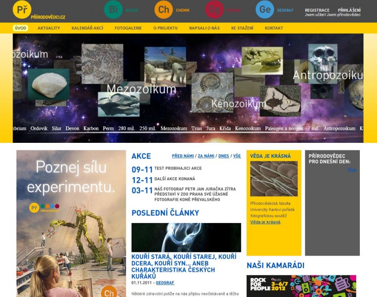Go to the Aktuality menu item
This screenshot has height=297, width=377.
coord(49,28)
